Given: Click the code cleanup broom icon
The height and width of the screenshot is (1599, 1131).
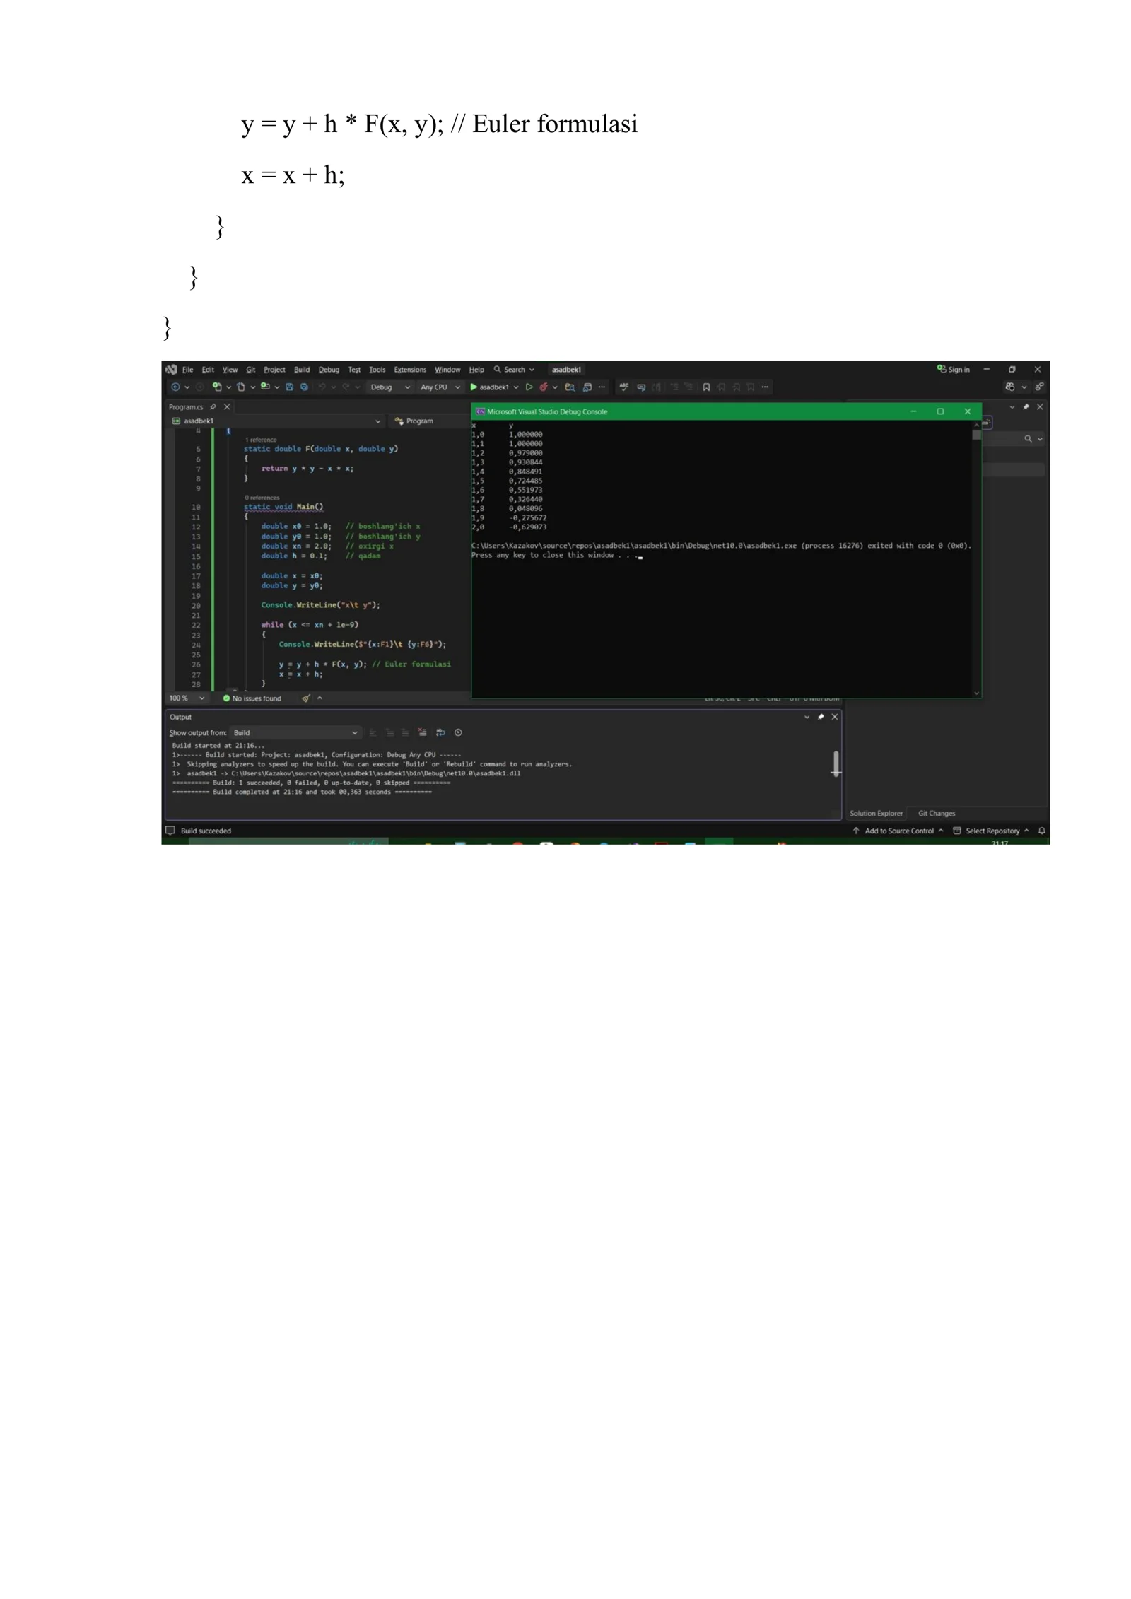Looking at the screenshot, I should point(306,698).
